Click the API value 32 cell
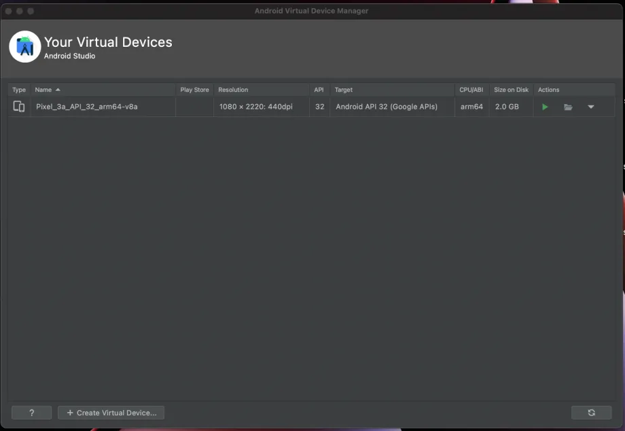625x431 pixels. click(320, 107)
